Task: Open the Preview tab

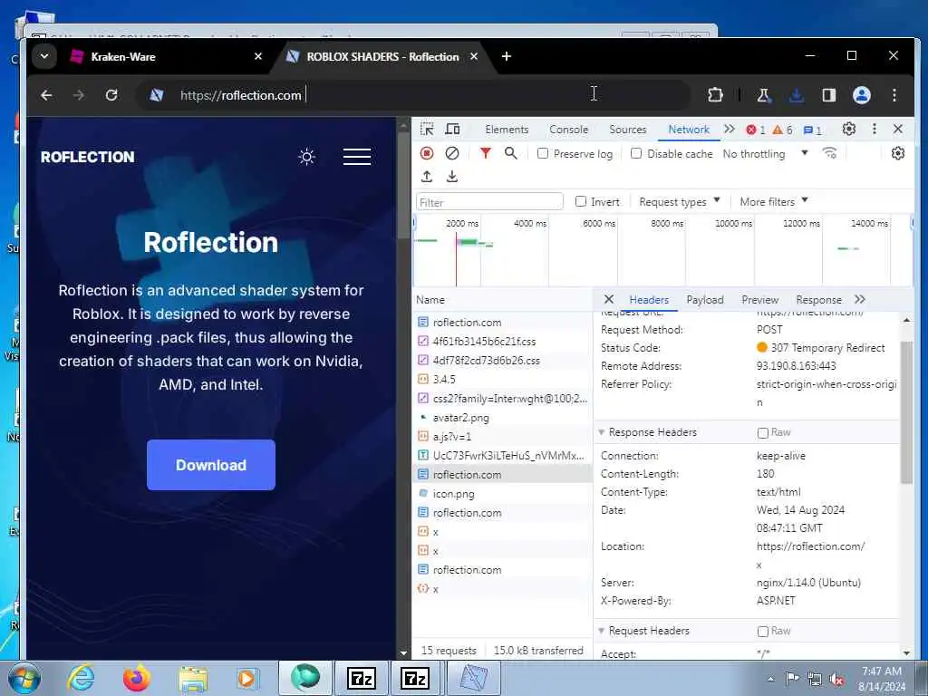Action: pyautogui.click(x=760, y=299)
